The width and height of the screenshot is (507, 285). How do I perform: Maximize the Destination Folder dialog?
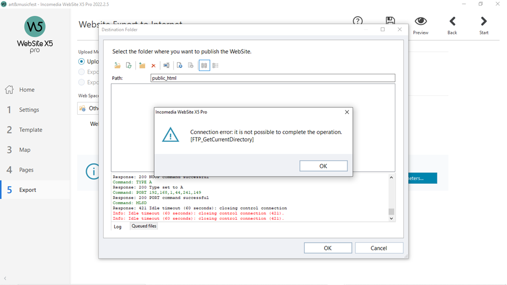click(383, 30)
